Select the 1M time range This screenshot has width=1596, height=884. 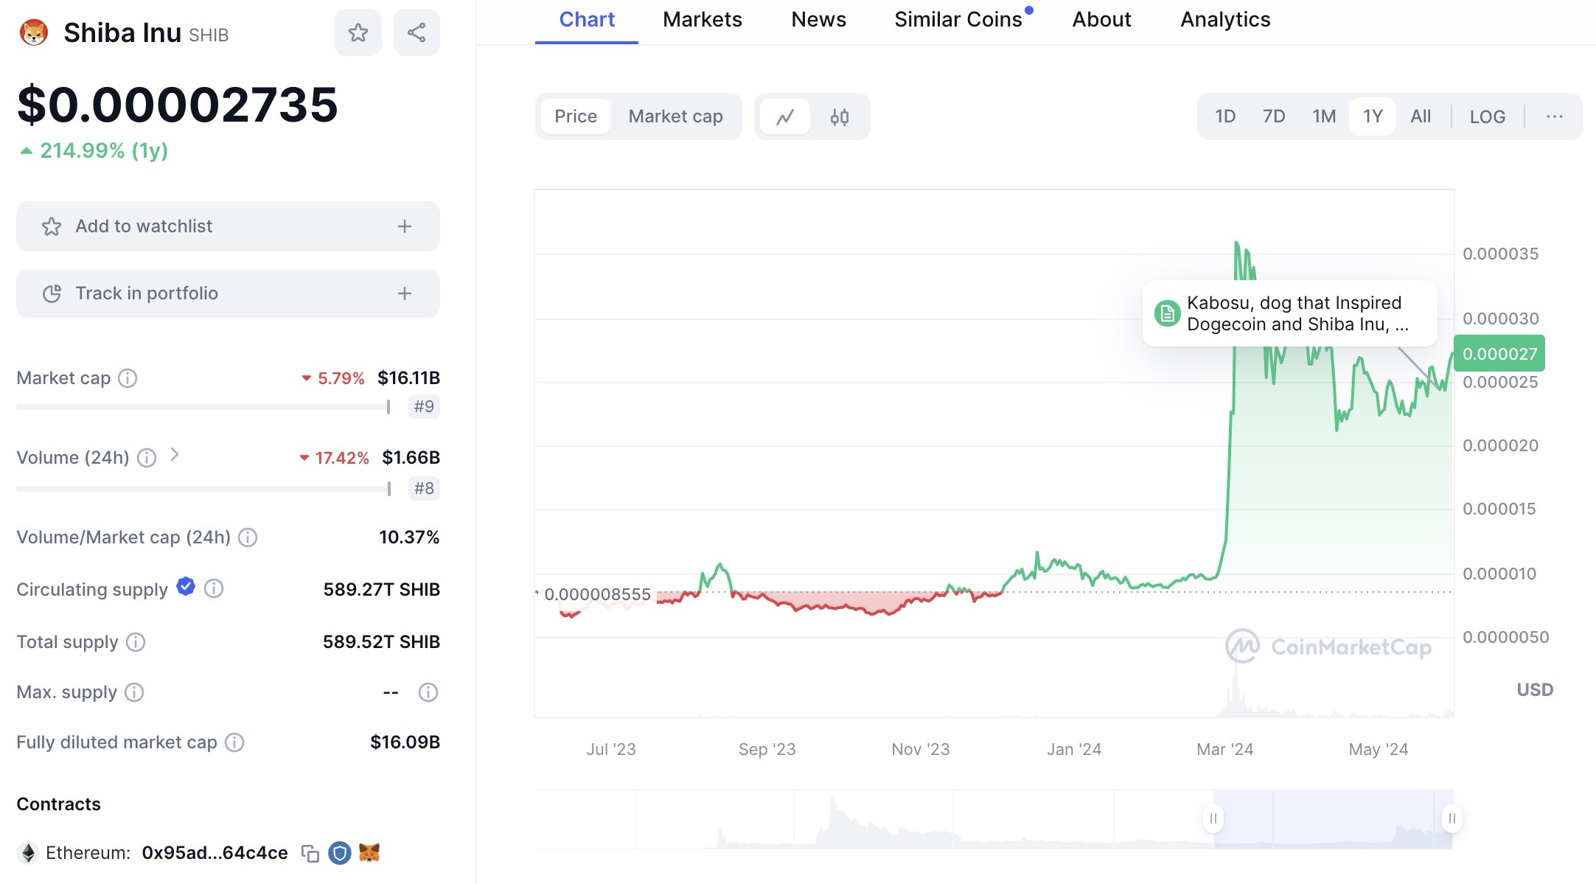(x=1324, y=116)
